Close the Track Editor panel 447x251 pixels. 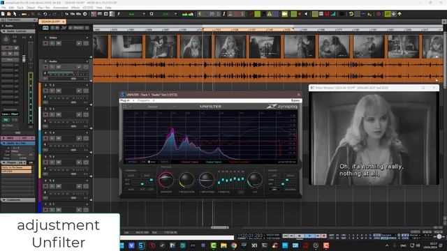point(35,20)
